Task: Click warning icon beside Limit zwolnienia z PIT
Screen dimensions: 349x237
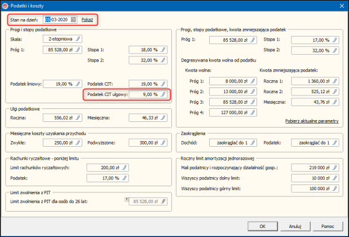Action: pyautogui.click(x=126, y=200)
